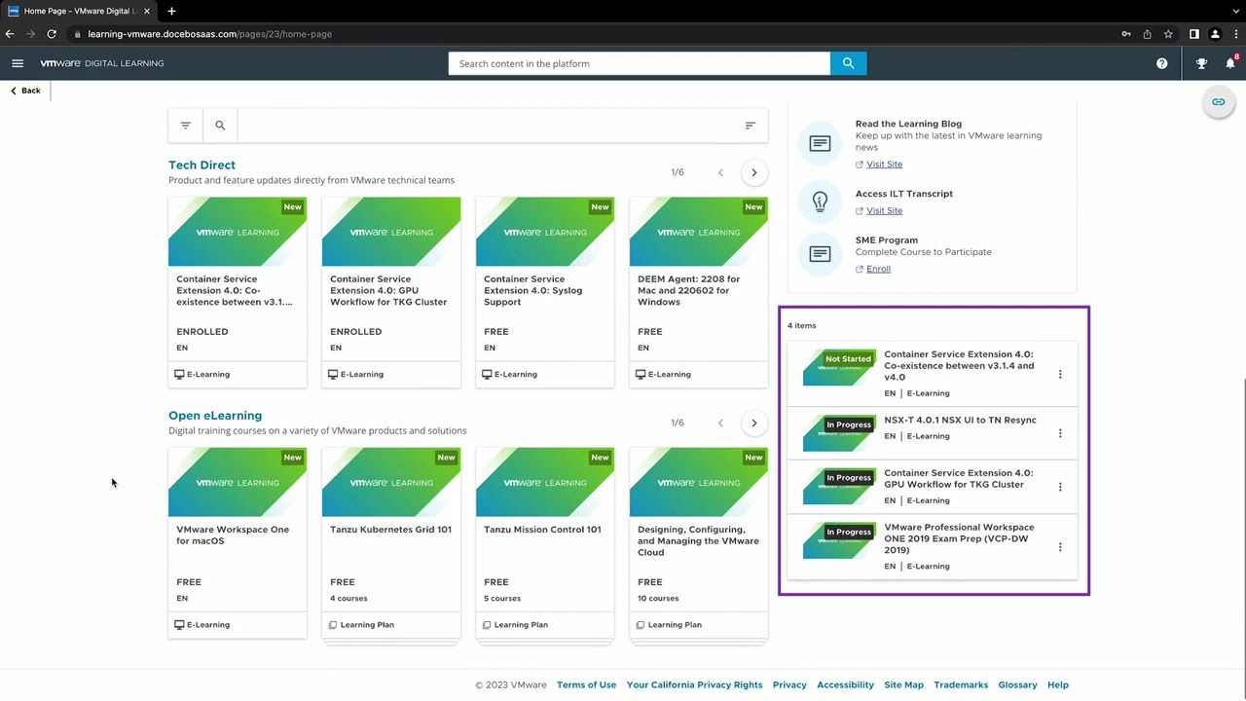Open Co-existence between v3.1 card in Tech Direct
This screenshot has height=701, width=1246.
tap(238, 292)
